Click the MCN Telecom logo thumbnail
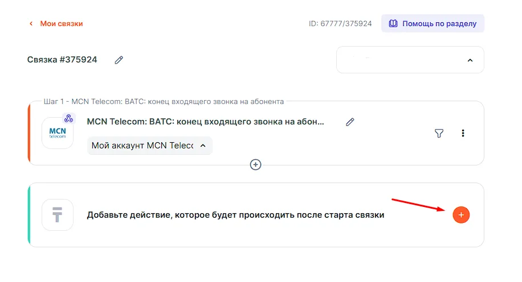 tap(58, 134)
